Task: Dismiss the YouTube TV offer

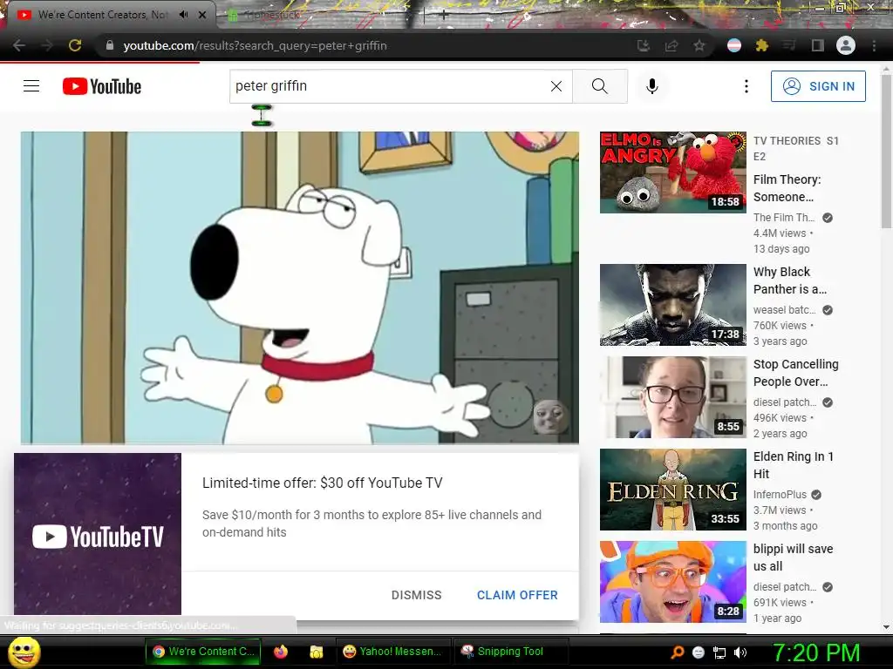Action: tap(416, 595)
